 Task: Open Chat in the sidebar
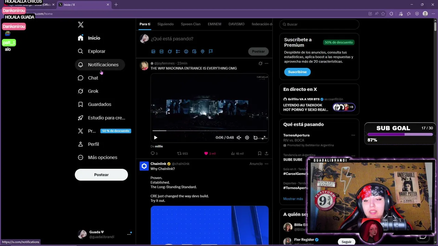[88, 78]
